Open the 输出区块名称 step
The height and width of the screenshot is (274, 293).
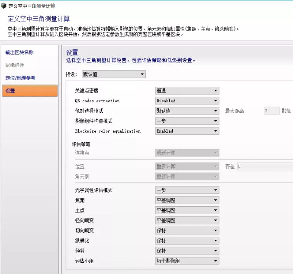tap(19, 52)
